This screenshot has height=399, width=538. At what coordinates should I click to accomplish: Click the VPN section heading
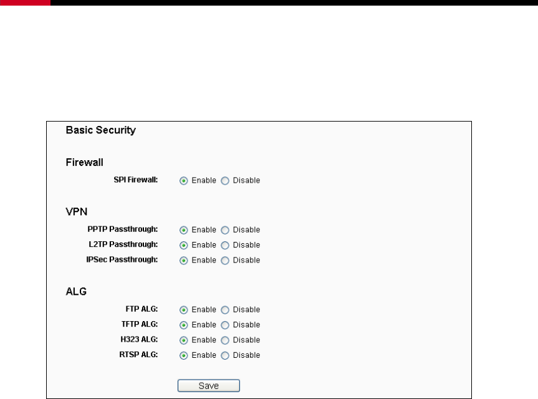coord(77,212)
